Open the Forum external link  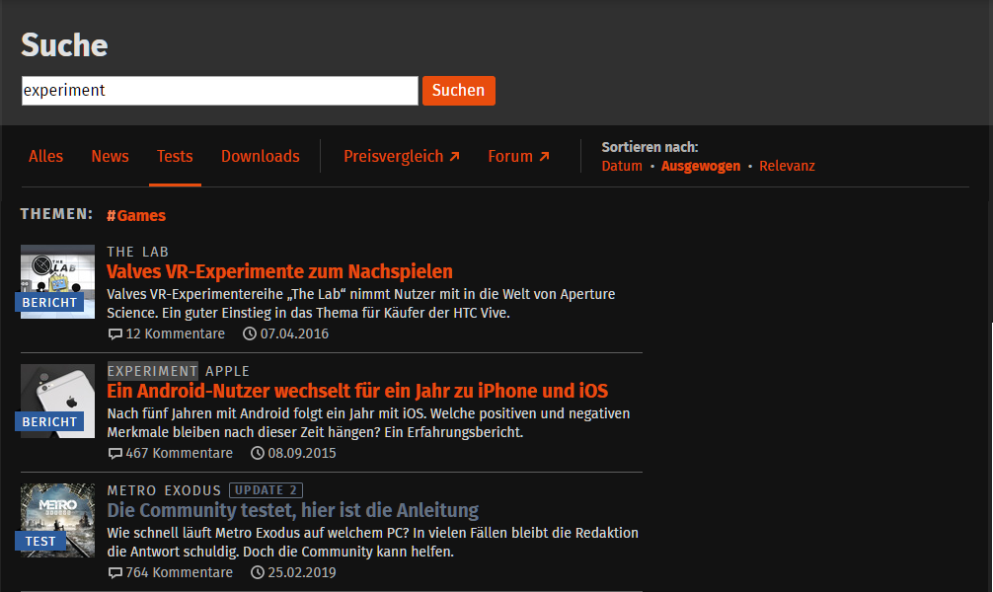click(x=518, y=157)
